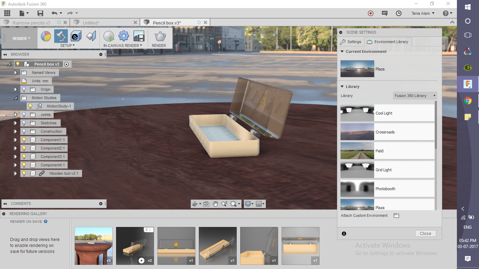The height and width of the screenshot is (269, 479).
Task: Select the Pan hand tool
Action: 215,204
